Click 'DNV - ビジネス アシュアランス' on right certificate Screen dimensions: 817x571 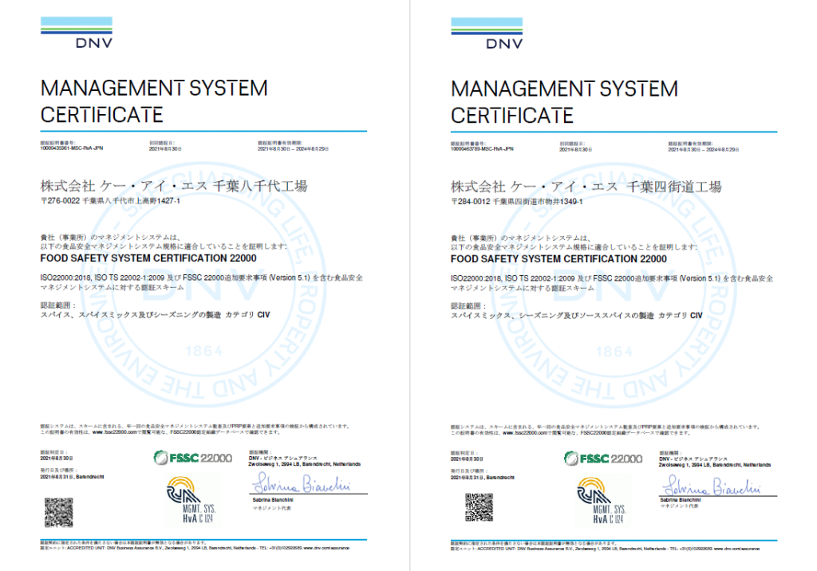tap(693, 459)
